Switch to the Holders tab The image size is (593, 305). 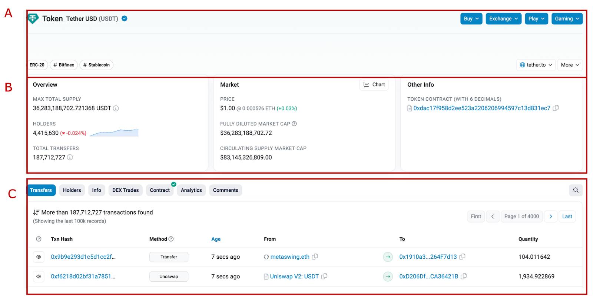click(72, 190)
